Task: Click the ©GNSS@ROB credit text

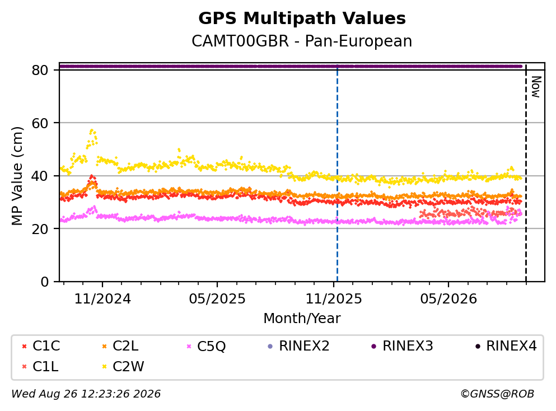Action: (497, 394)
